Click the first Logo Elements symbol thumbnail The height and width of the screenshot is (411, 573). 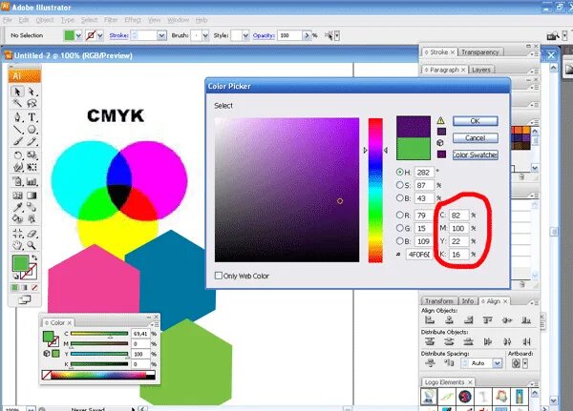(429, 397)
